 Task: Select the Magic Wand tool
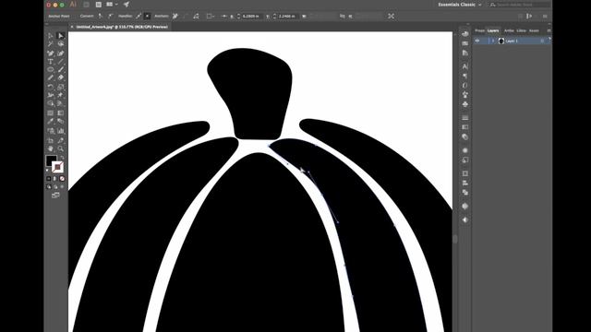tap(51, 44)
